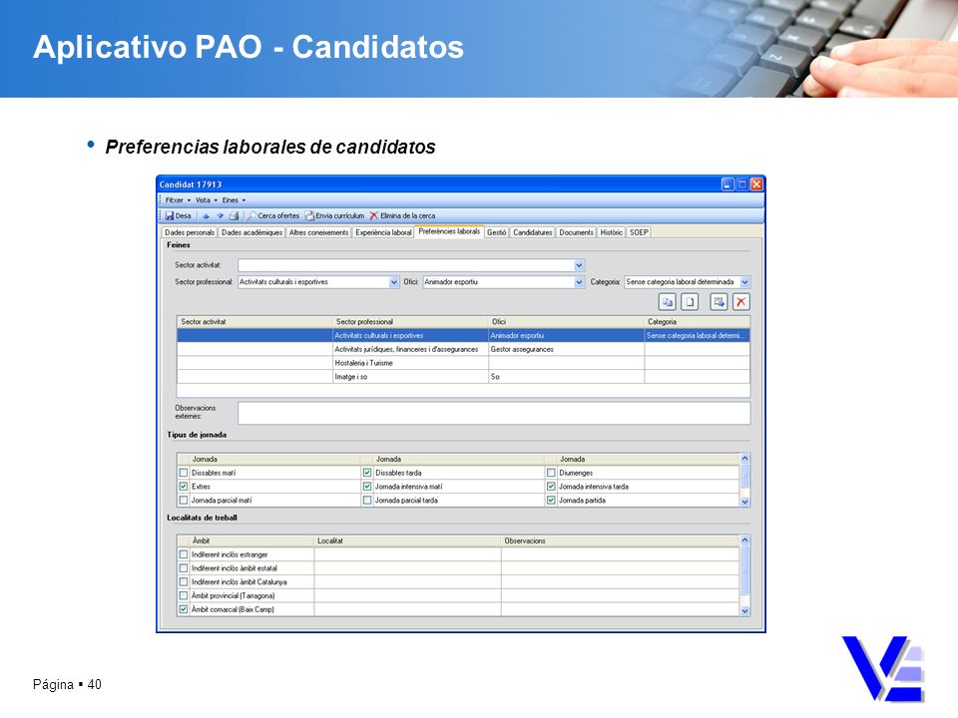Check Indiferent inclòs àmbit Catalunya checkbox

[184, 581]
